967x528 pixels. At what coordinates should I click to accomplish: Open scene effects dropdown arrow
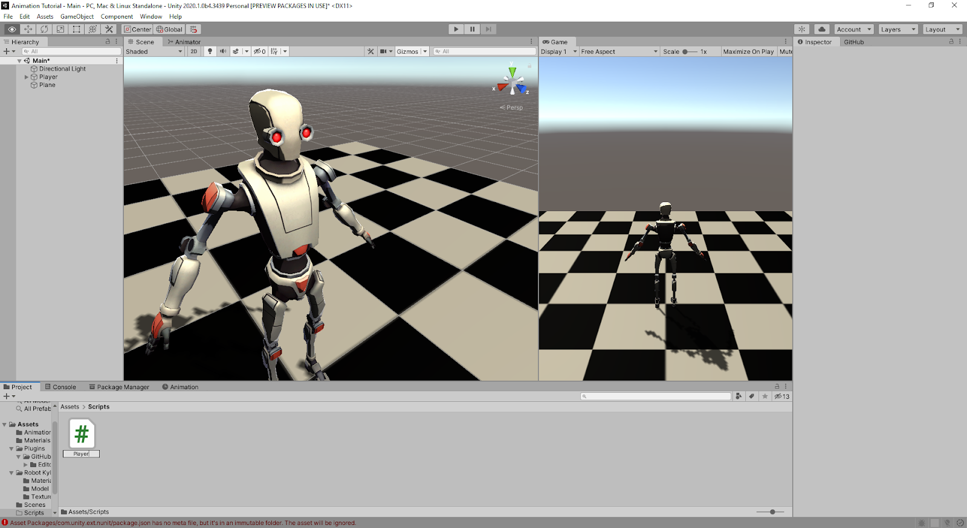coord(247,51)
